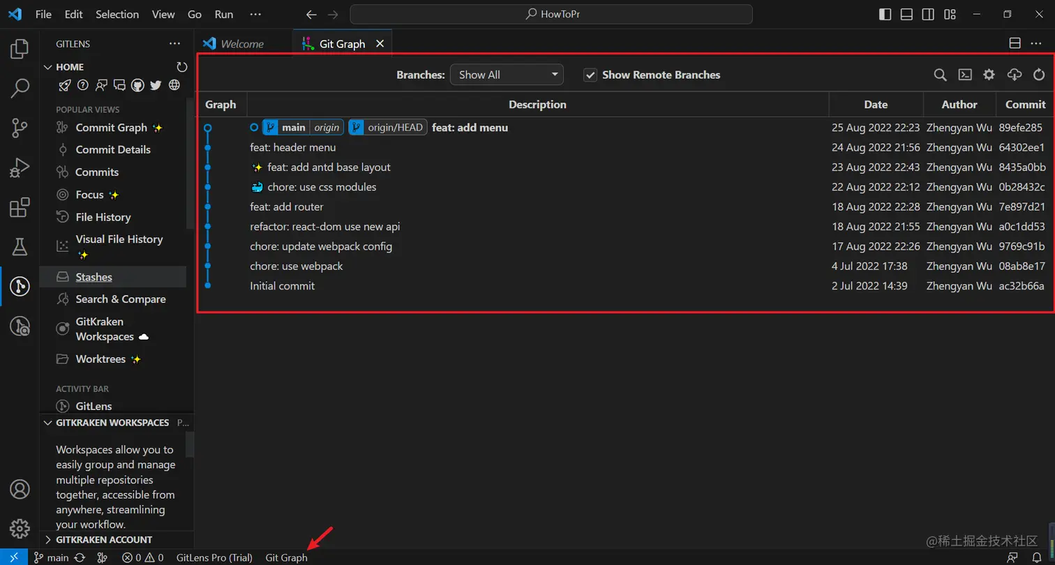Toggle the primary side bar layout button

pyautogui.click(x=885, y=14)
